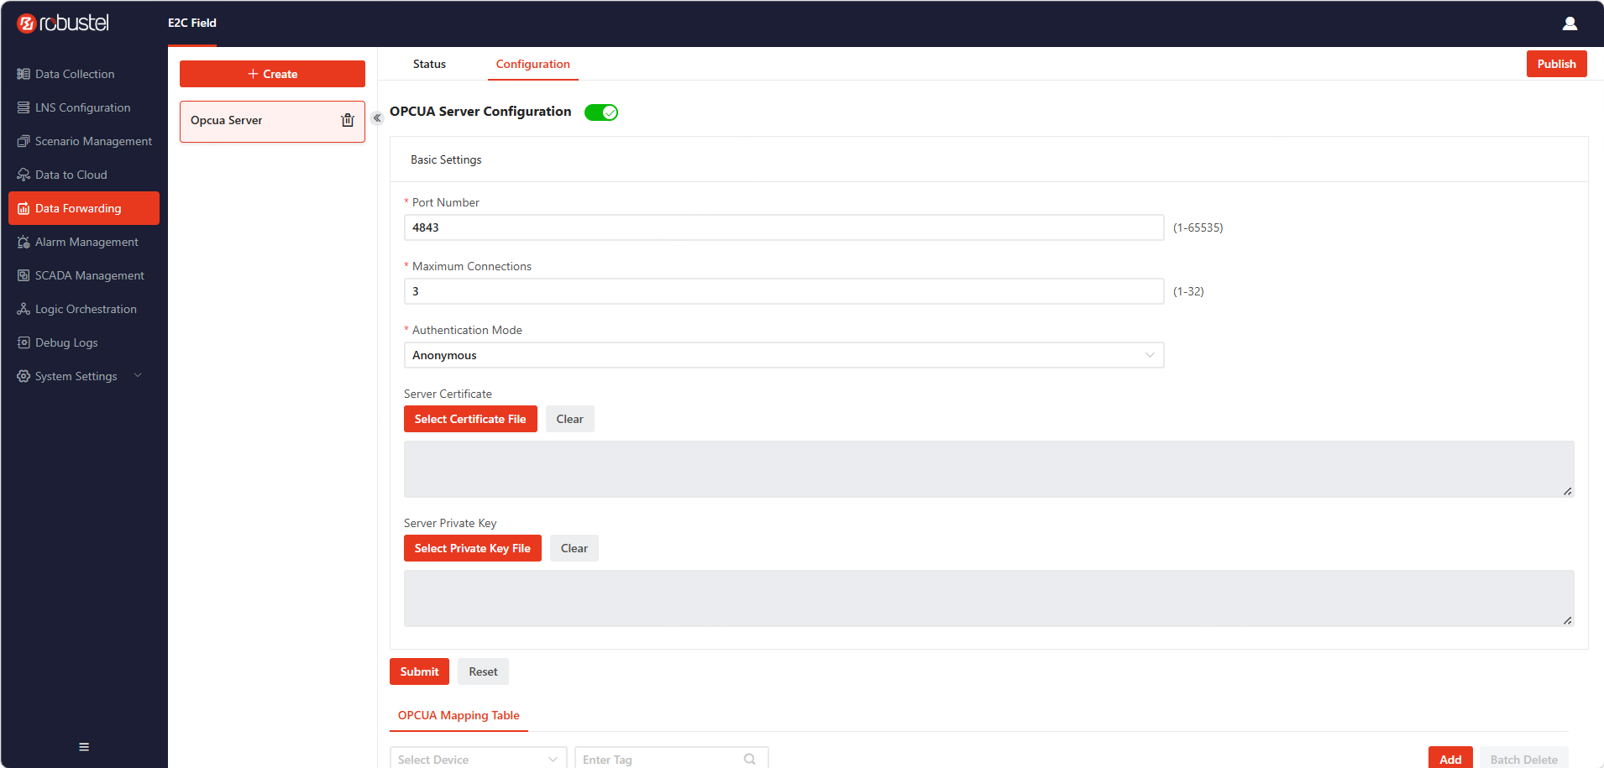
Task: Open the Select Device dropdown
Action: tap(478, 758)
